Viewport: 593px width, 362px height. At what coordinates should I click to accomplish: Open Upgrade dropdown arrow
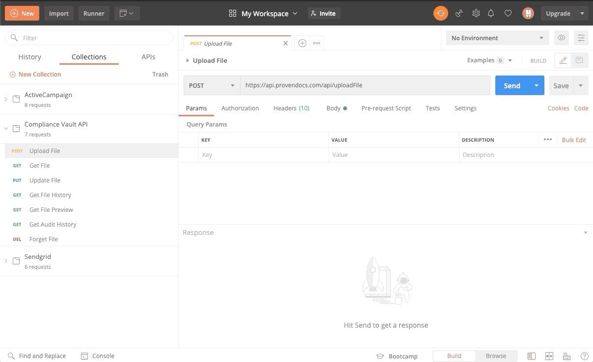coord(582,13)
